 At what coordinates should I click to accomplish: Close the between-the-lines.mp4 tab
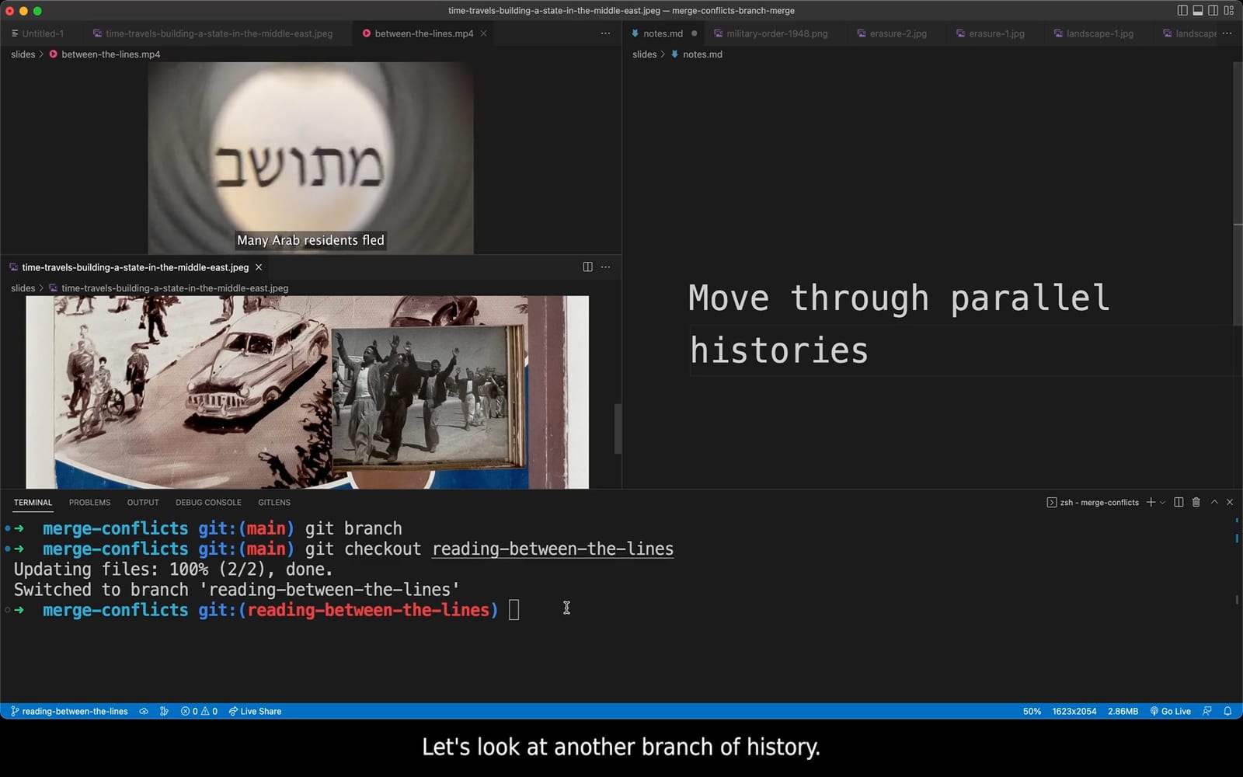click(484, 33)
